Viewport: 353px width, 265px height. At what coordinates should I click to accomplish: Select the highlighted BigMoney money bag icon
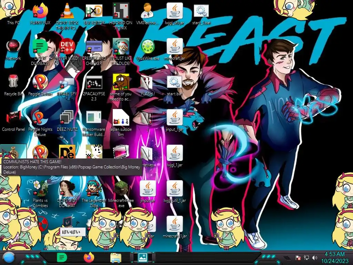pos(13,152)
